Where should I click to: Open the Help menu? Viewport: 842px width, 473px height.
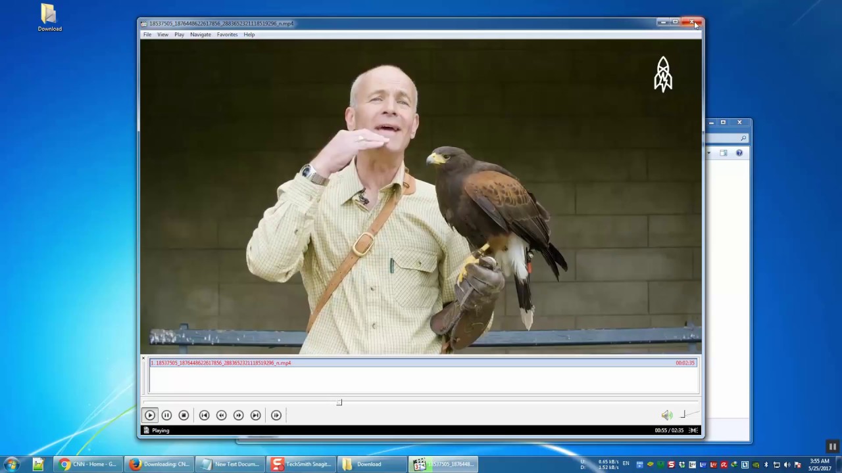pos(249,34)
